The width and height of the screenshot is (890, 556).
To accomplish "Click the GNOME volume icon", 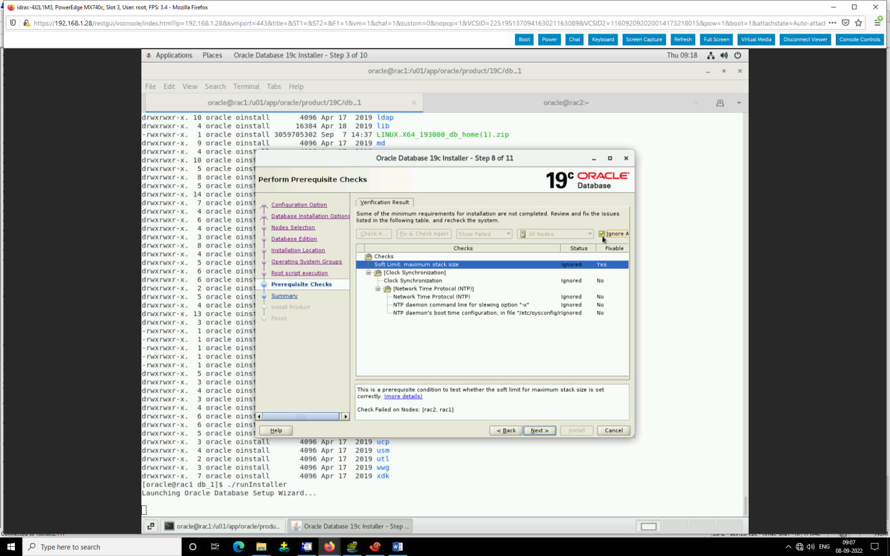I will [724, 55].
